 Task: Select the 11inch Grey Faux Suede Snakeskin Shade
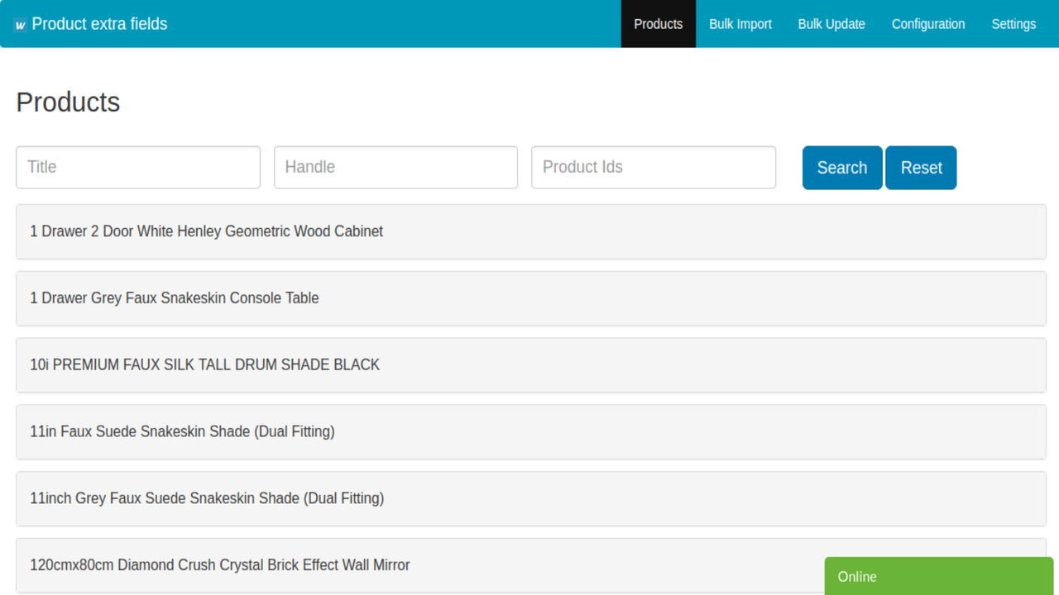529,498
